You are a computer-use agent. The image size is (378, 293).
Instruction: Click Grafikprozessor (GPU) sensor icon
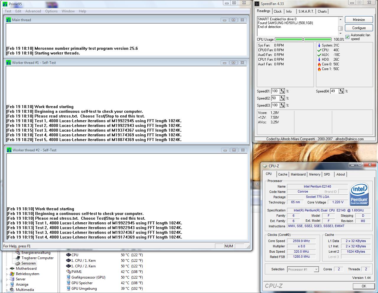[x=69, y=277]
